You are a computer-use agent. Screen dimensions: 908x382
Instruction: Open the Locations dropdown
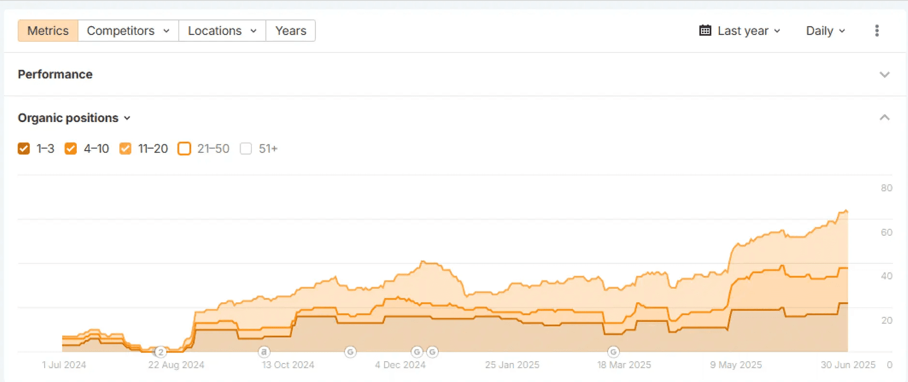[222, 31]
